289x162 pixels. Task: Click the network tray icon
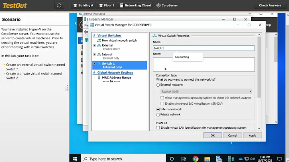[x=246, y=159]
